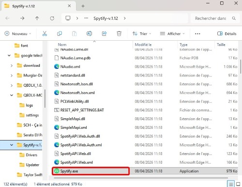Screen dimensions: 242x187
Task: Open the Afficher view dropdown
Action: pos(172,33)
